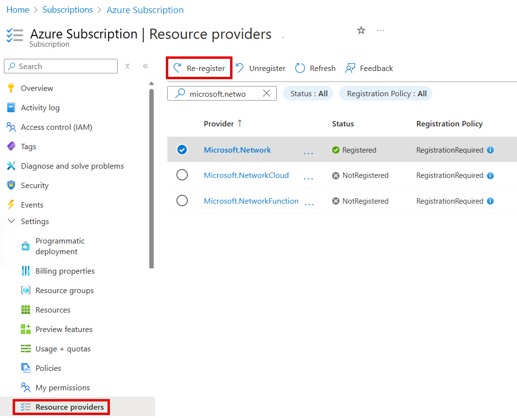Click NotRegistered status of Microsoft.NetworkCloud

pos(360,175)
